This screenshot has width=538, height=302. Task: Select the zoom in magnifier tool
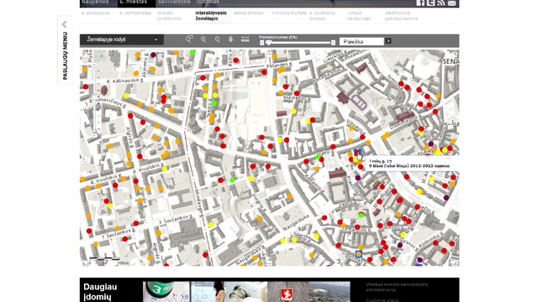pyautogui.click(x=203, y=39)
